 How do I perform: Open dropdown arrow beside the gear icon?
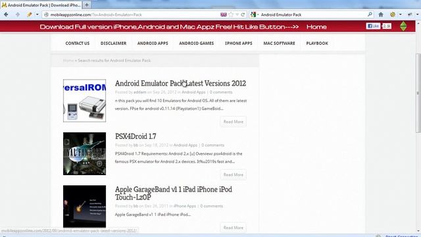click(x=401, y=14)
